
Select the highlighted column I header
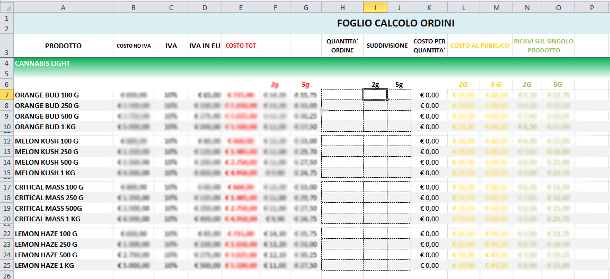click(x=375, y=7)
